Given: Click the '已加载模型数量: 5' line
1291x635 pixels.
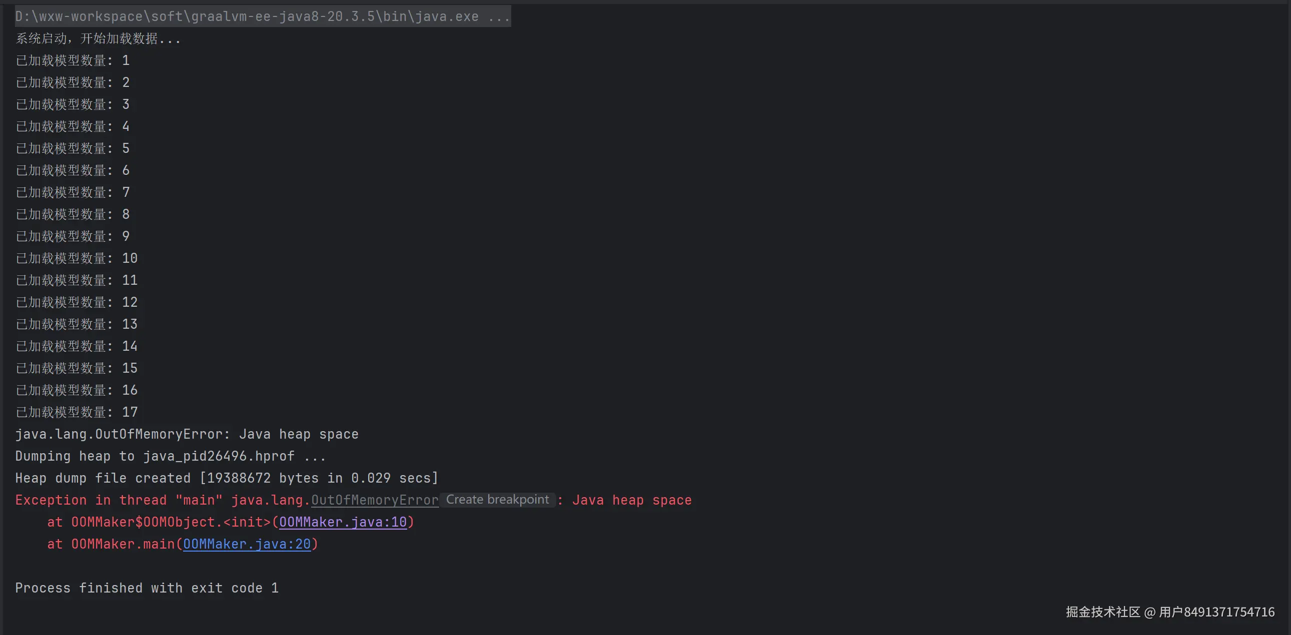Looking at the screenshot, I should click(73, 148).
